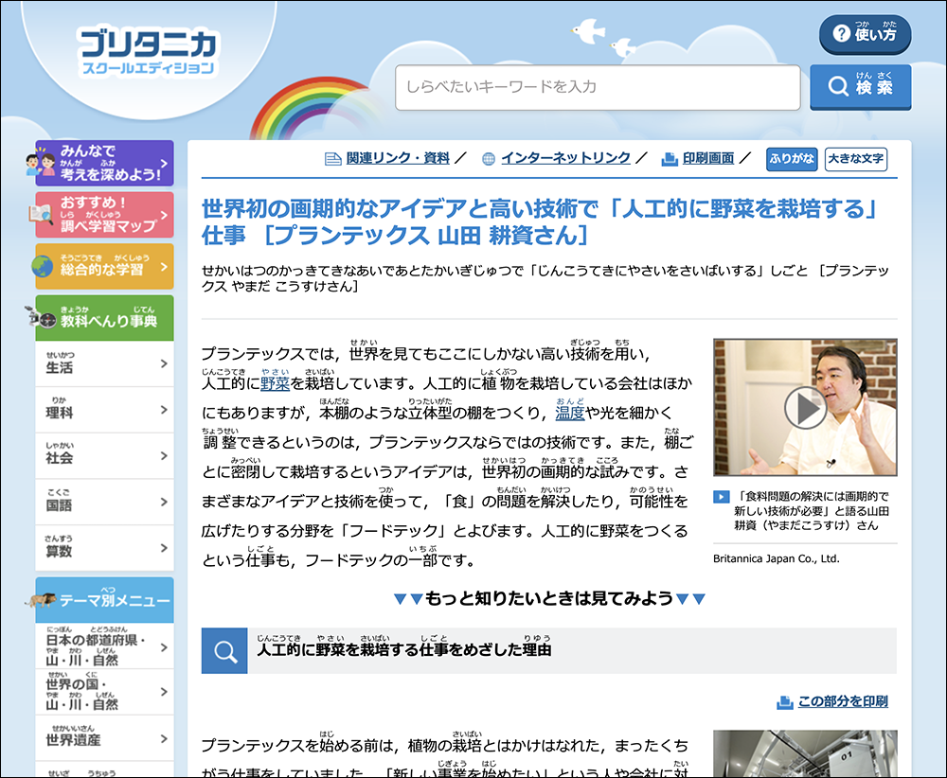
Task: Click the magnifier icon in the 検索 button
Action: pos(838,86)
